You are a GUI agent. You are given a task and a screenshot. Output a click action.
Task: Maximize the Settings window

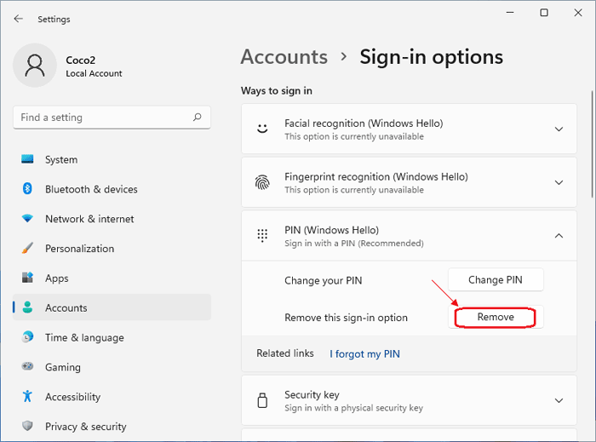coord(544,13)
